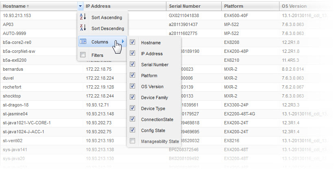Choose Sort Descending menu option

108,29
